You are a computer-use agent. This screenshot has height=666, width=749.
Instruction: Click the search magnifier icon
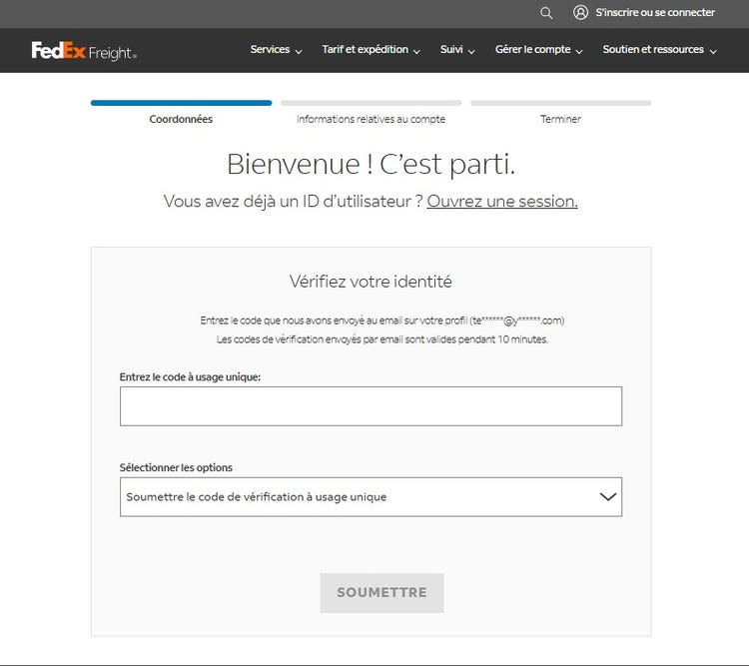546,13
